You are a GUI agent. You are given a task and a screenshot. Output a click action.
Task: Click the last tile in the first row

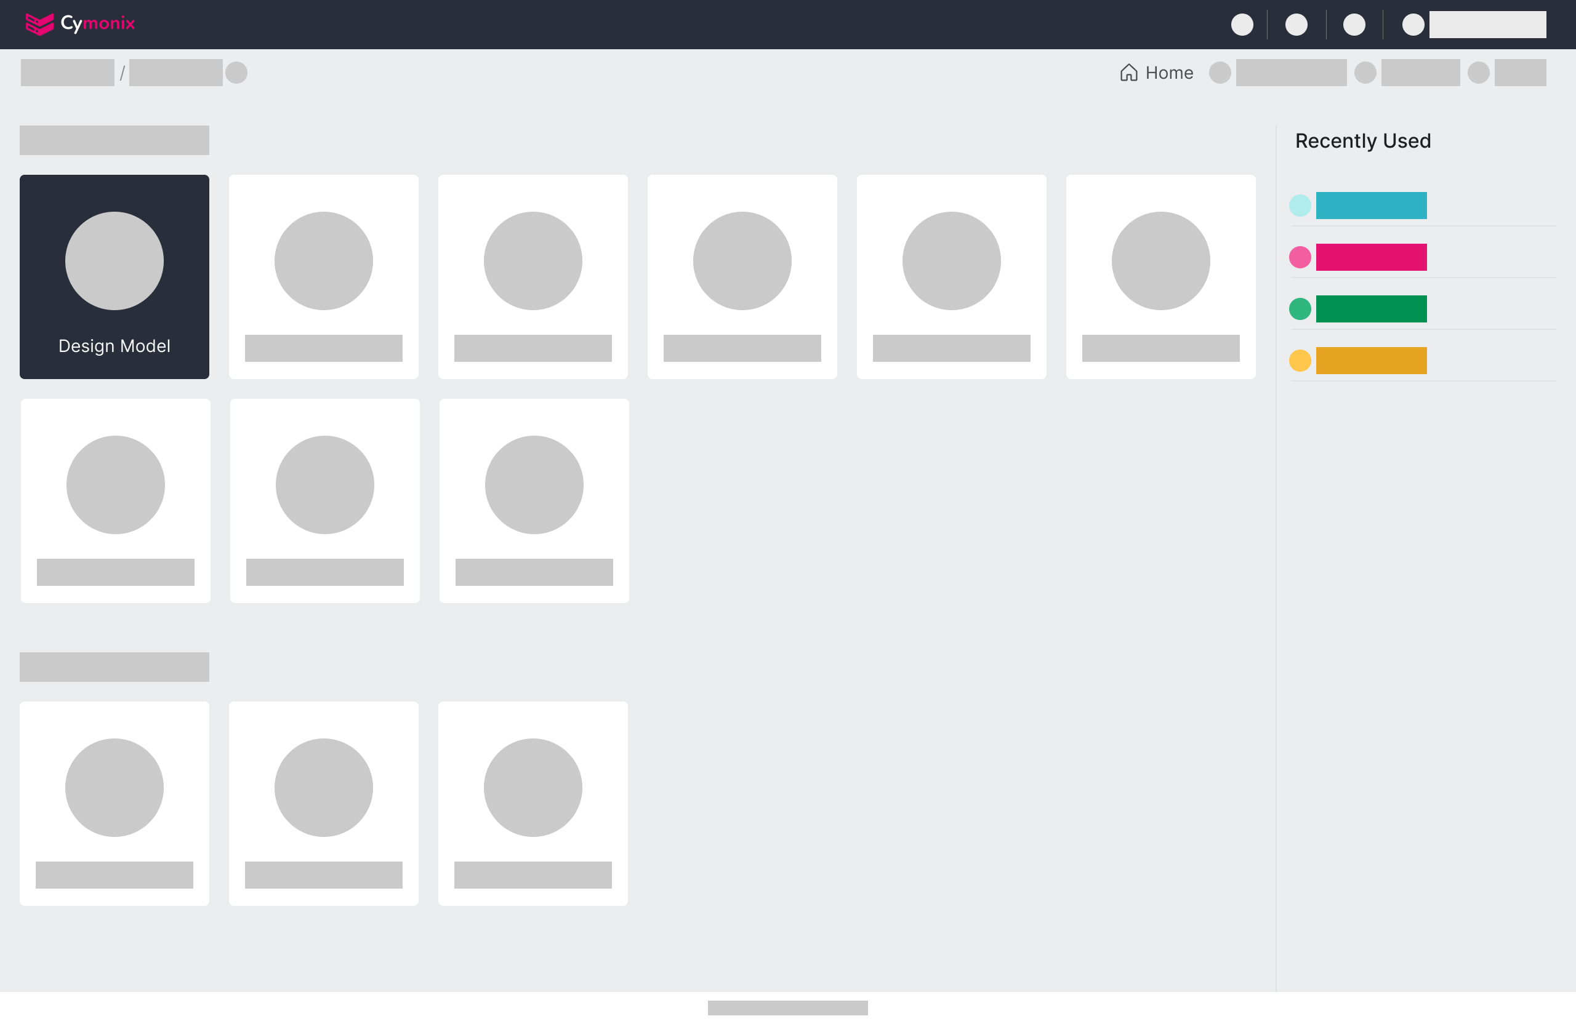tap(1160, 278)
